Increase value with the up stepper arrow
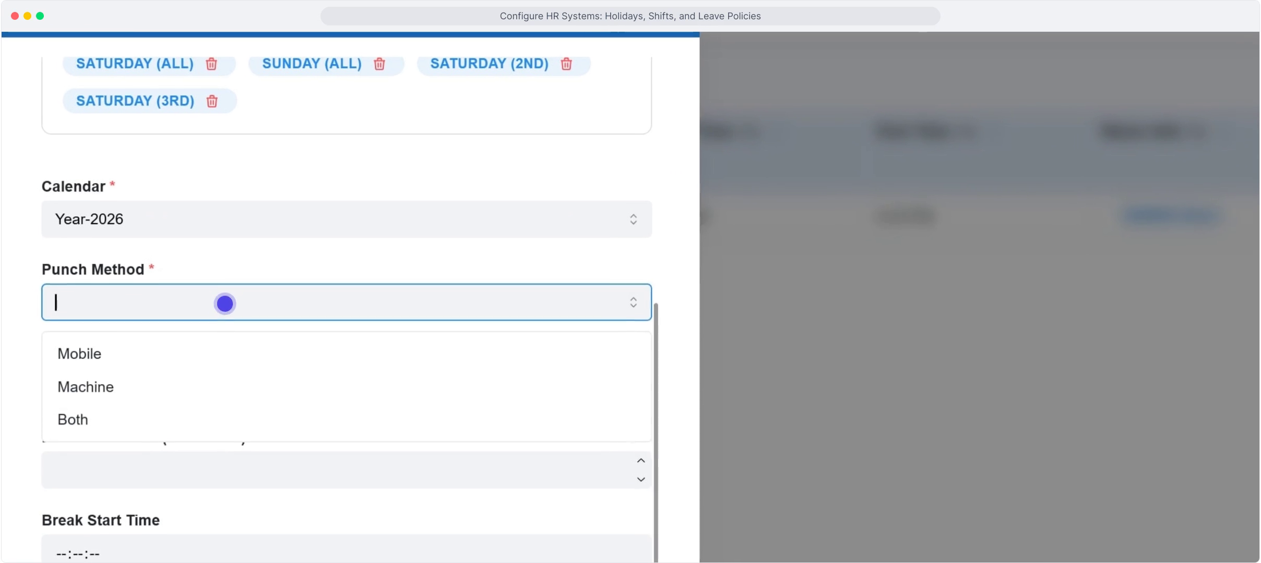The width and height of the screenshot is (1261, 563). (641, 461)
